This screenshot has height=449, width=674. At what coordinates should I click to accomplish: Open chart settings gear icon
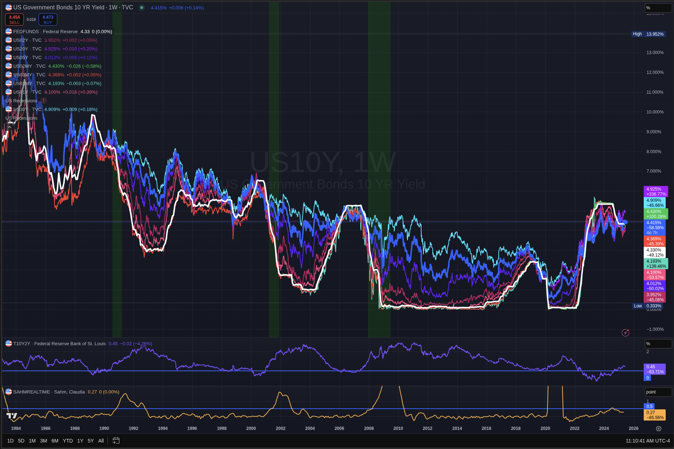click(658, 428)
